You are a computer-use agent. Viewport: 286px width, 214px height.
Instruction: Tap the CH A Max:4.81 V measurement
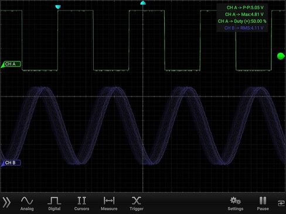tap(244, 15)
